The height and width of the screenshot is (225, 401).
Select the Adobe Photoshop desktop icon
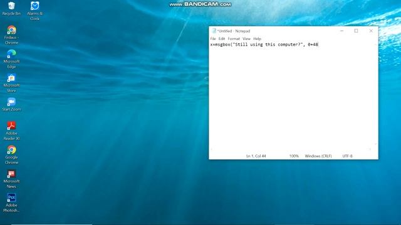pyautogui.click(x=11, y=202)
